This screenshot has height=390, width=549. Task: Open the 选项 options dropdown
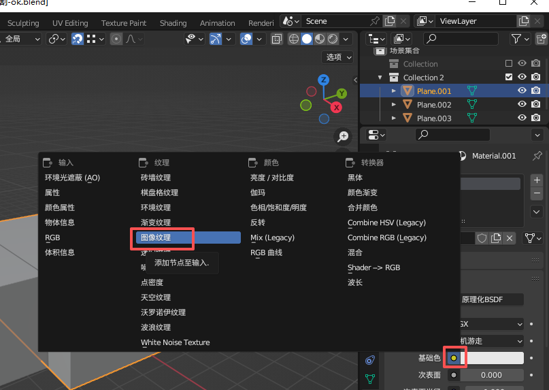point(338,57)
